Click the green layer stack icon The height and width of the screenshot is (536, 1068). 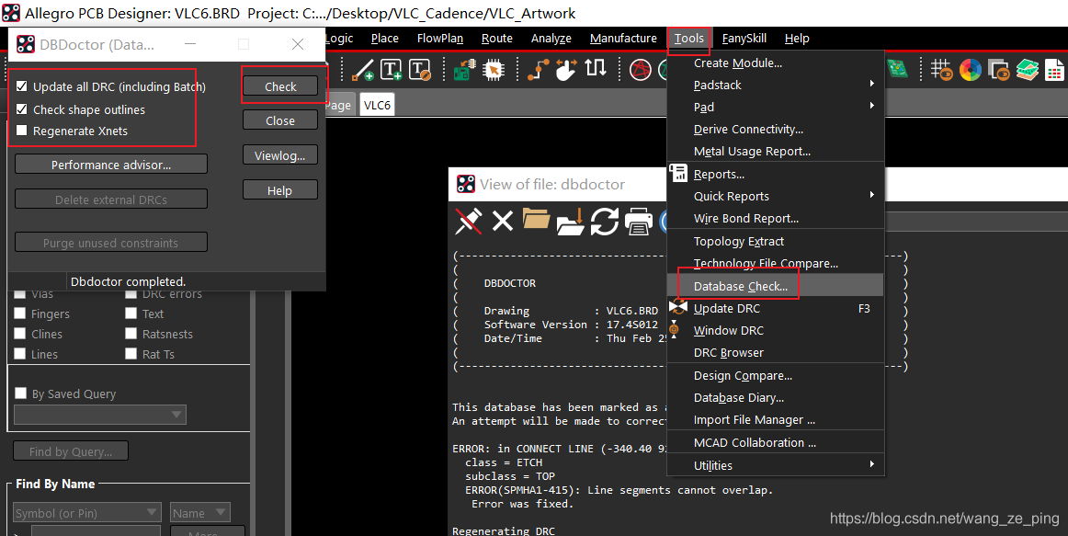pyautogui.click(x=1028, y=70)
